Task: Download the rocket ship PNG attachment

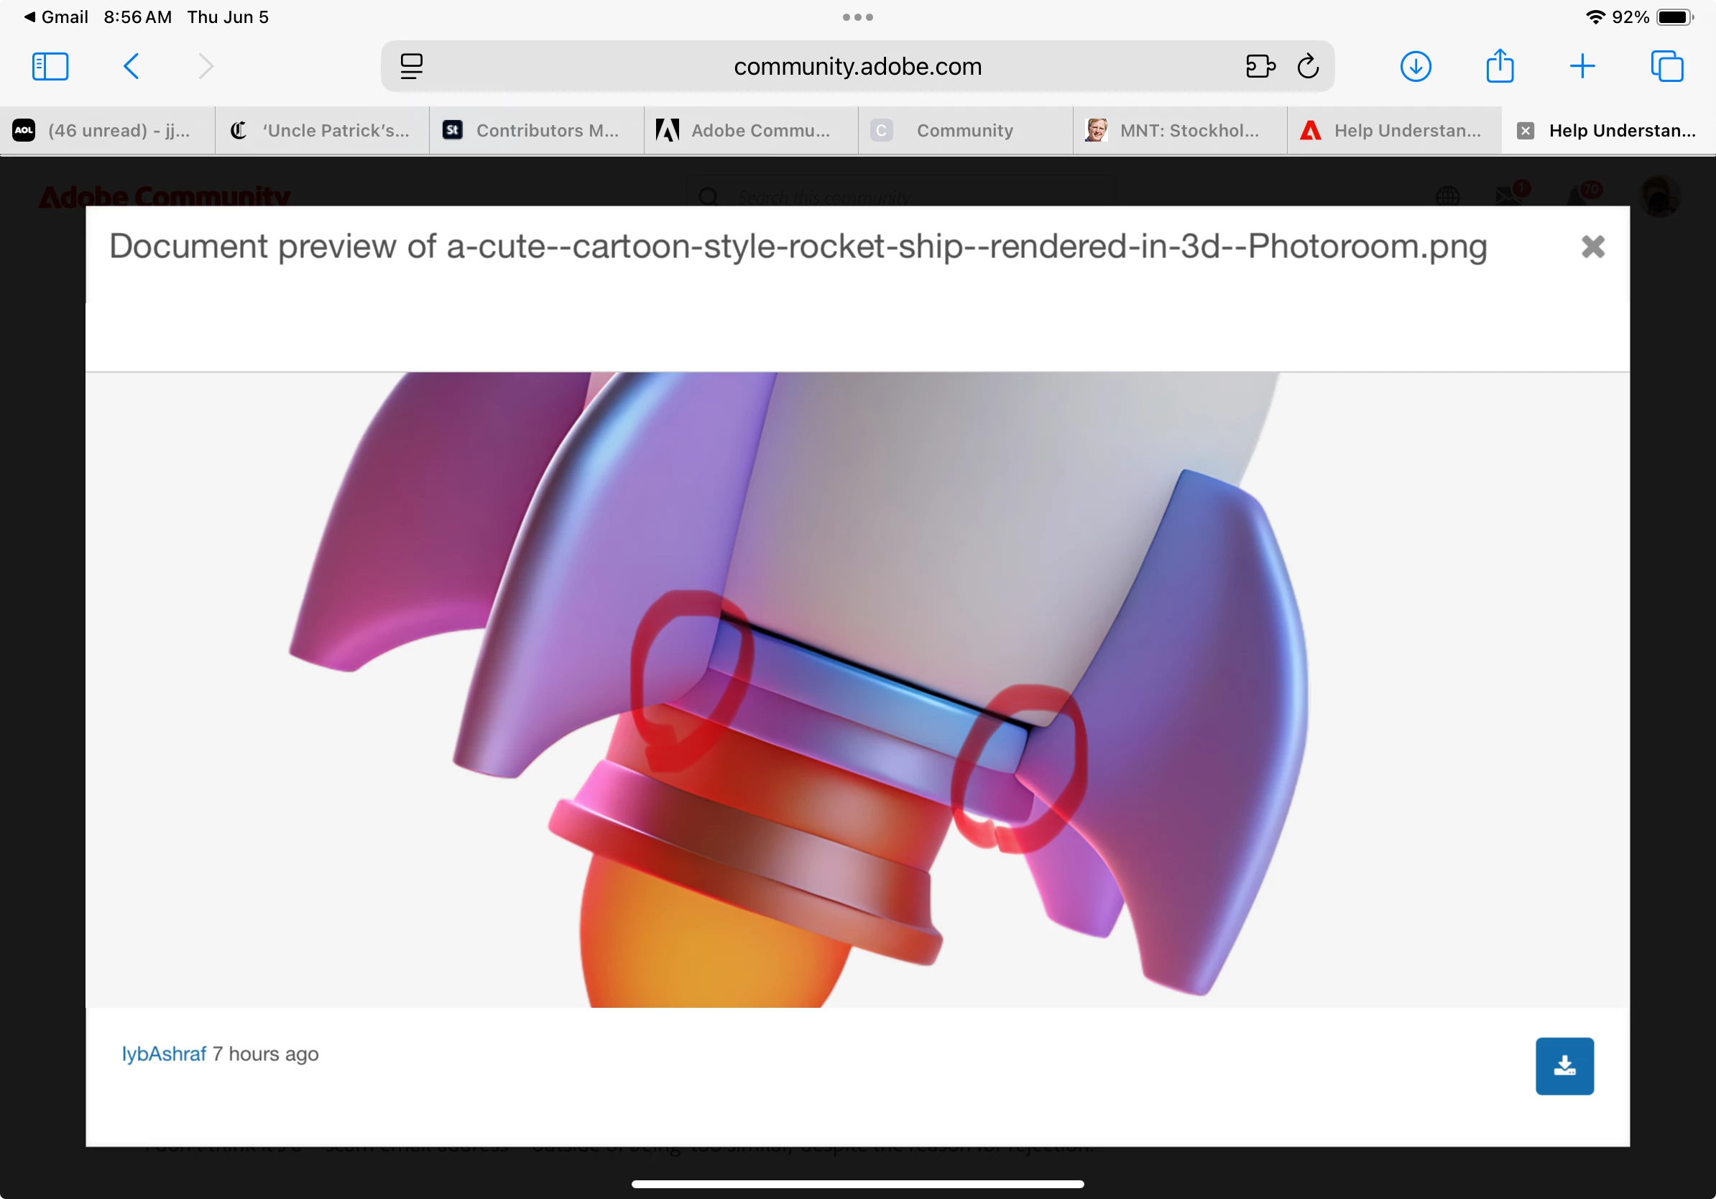Action: 1564,1066
